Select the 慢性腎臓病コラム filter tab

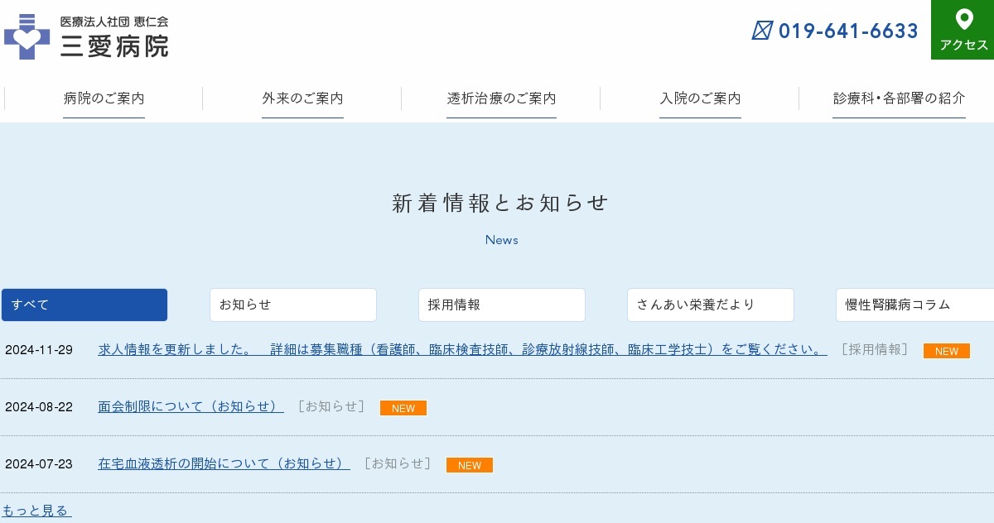pos(914,305)
